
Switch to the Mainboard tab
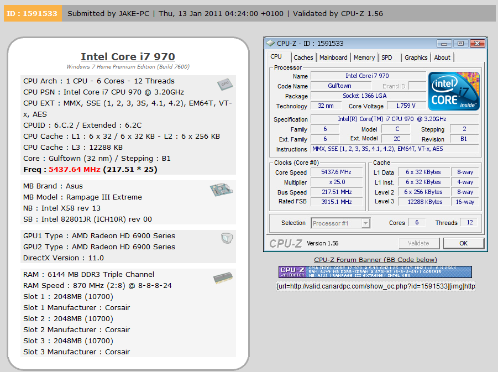click(x=333, y=57)
